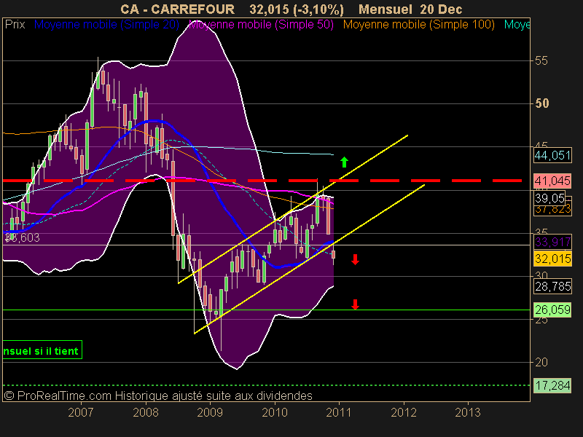Click the 2009 year on time axis
The height and width of the screenshot is (437, 583).
tap(210, 412)
